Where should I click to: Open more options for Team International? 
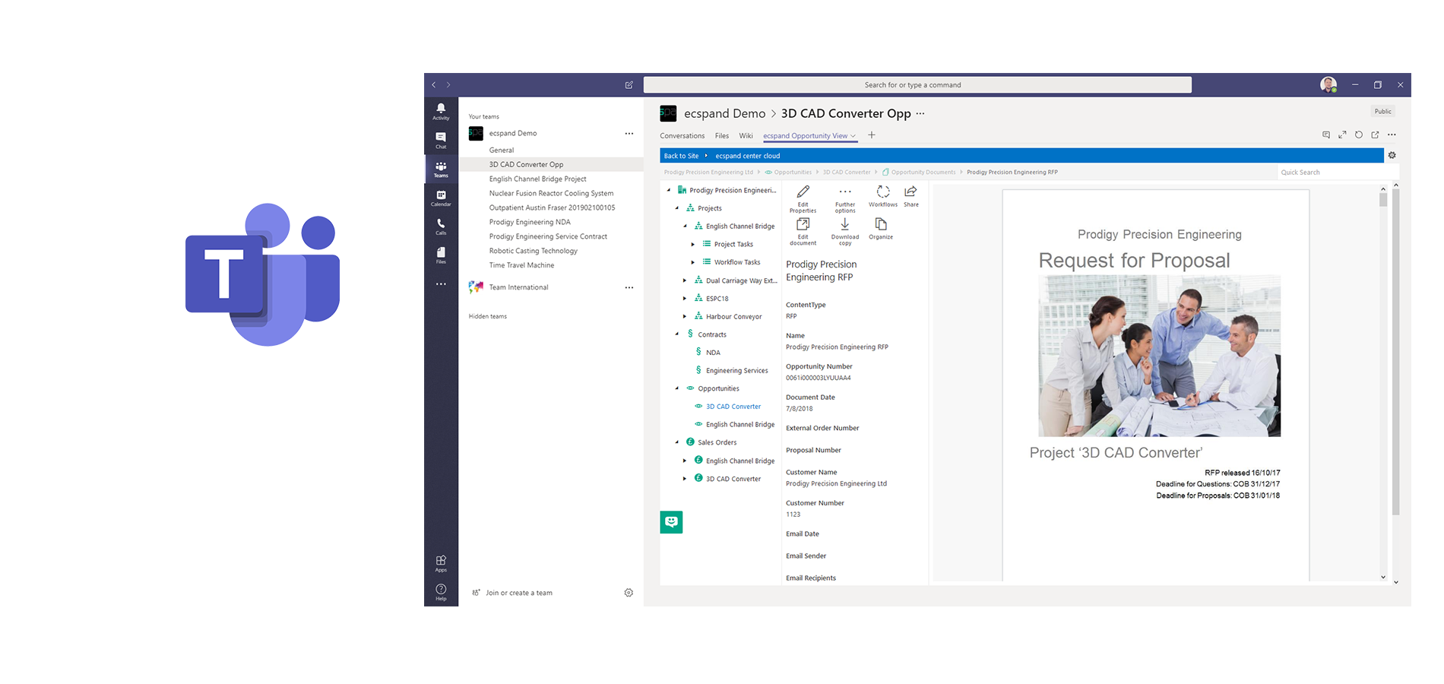pyautogui.click(x=629, y=288)
